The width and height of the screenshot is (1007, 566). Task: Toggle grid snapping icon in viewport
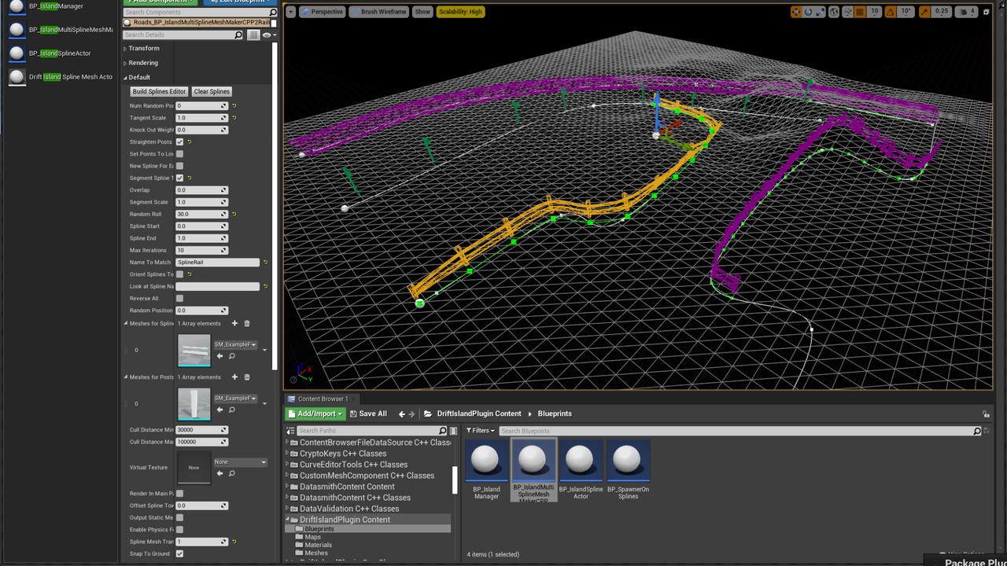click(860, 12)
